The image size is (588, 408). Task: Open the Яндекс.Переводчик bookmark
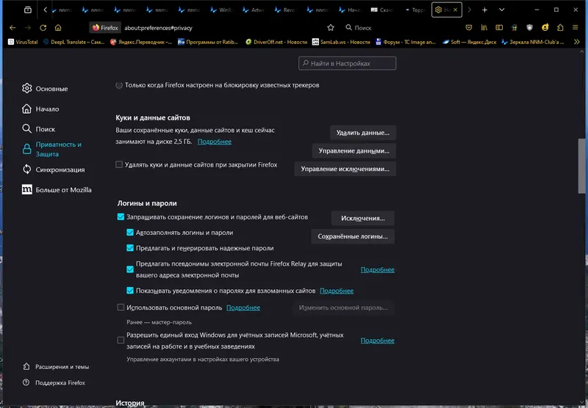(141, 42)
